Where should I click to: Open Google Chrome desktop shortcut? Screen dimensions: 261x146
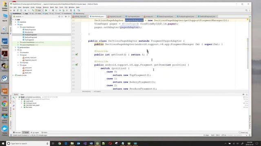coord(4,105)
